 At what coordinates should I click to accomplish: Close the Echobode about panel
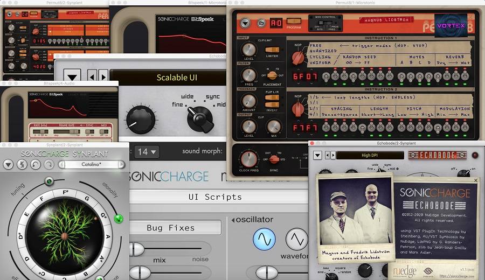point(475,181)
